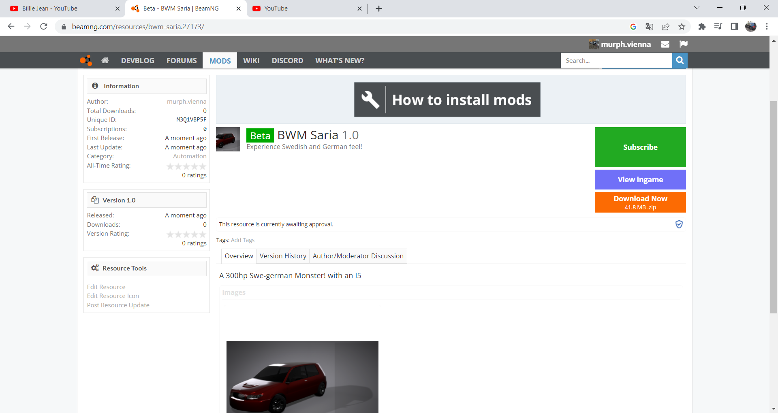
Task: Open the DISCORD nav item
Action: pyautogui.click(x=287, y=60)
